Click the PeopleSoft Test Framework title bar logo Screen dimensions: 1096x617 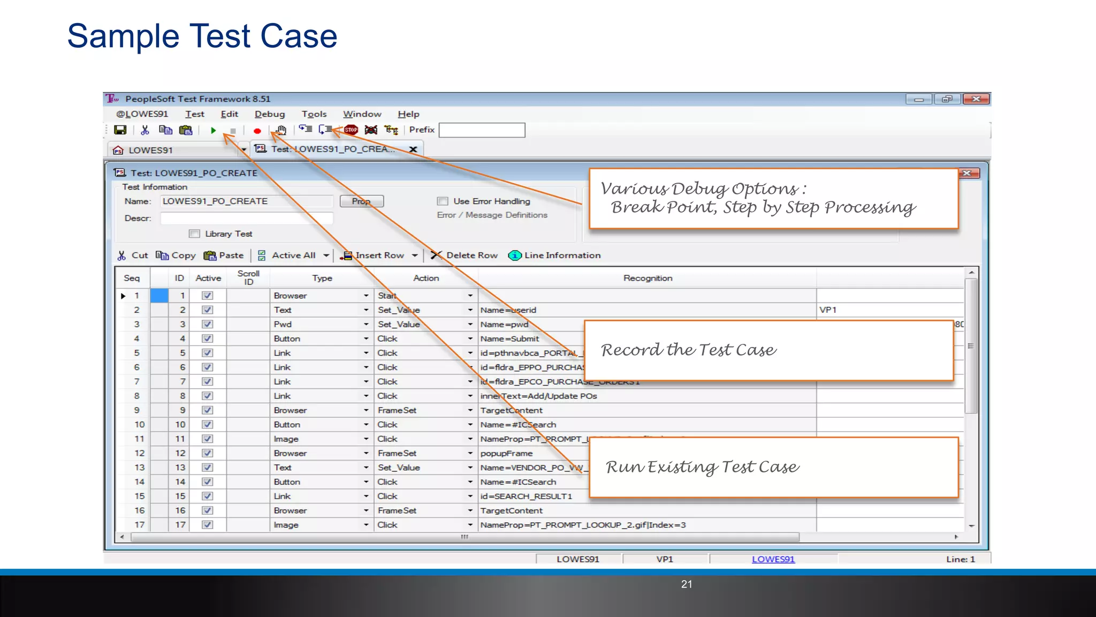[x=112, y=99]
